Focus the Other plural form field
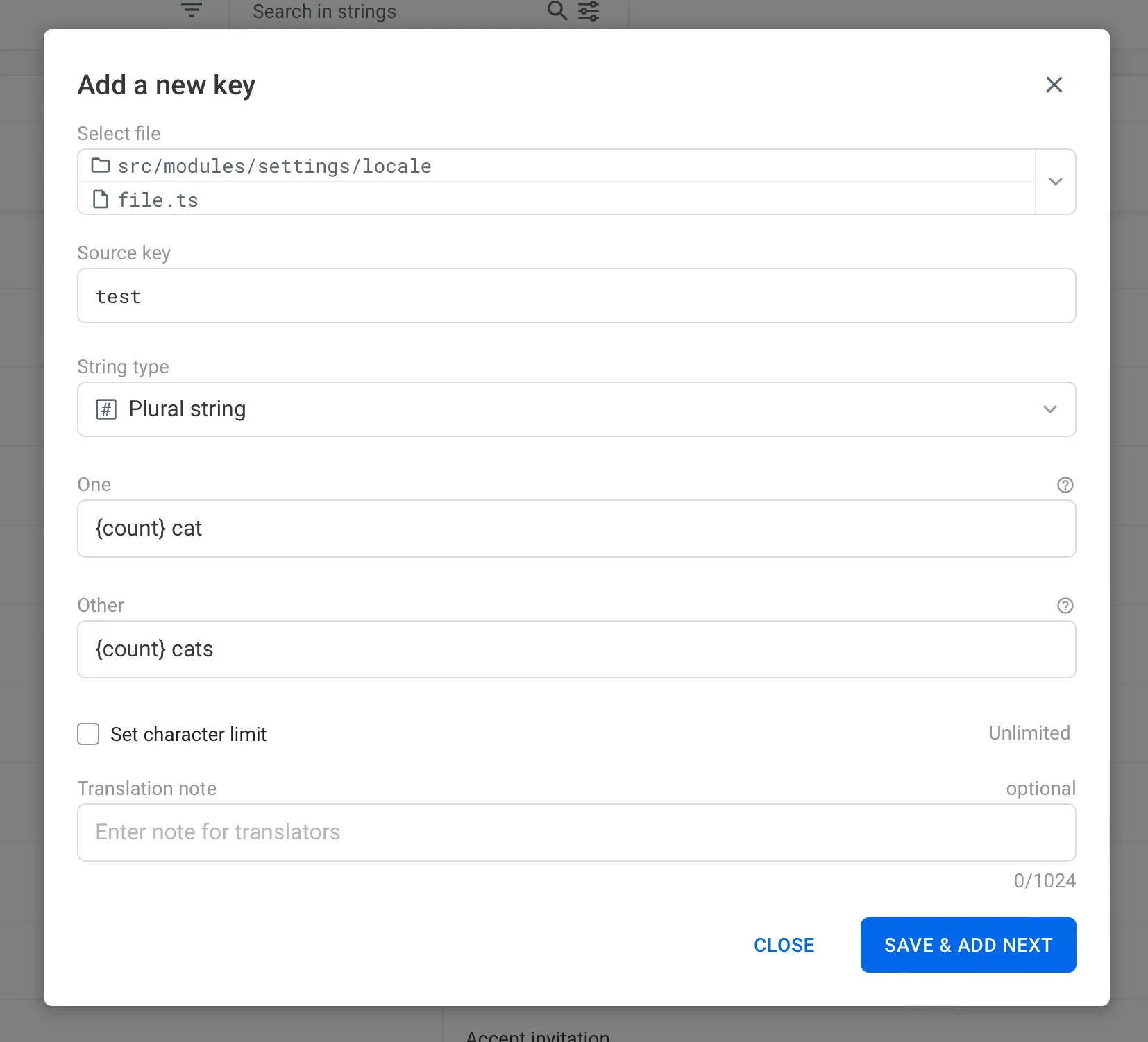 click(x=576, y=649)
